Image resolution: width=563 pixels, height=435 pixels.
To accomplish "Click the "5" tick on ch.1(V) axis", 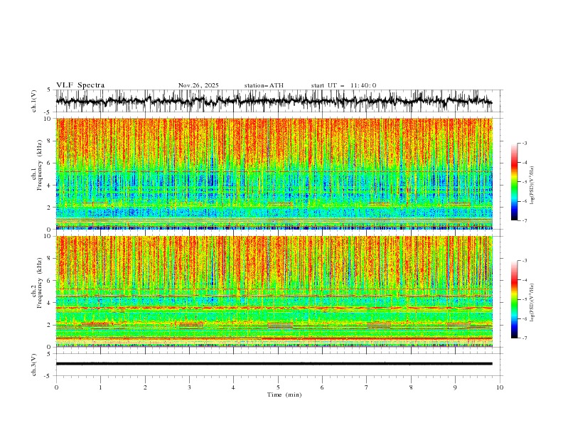I will click(x=49, y=90).
